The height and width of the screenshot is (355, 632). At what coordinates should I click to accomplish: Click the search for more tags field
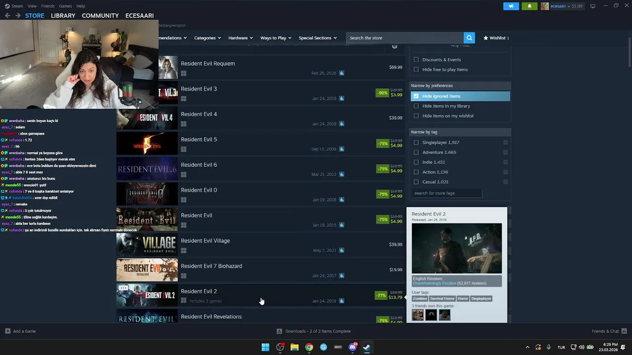[447, 193]
